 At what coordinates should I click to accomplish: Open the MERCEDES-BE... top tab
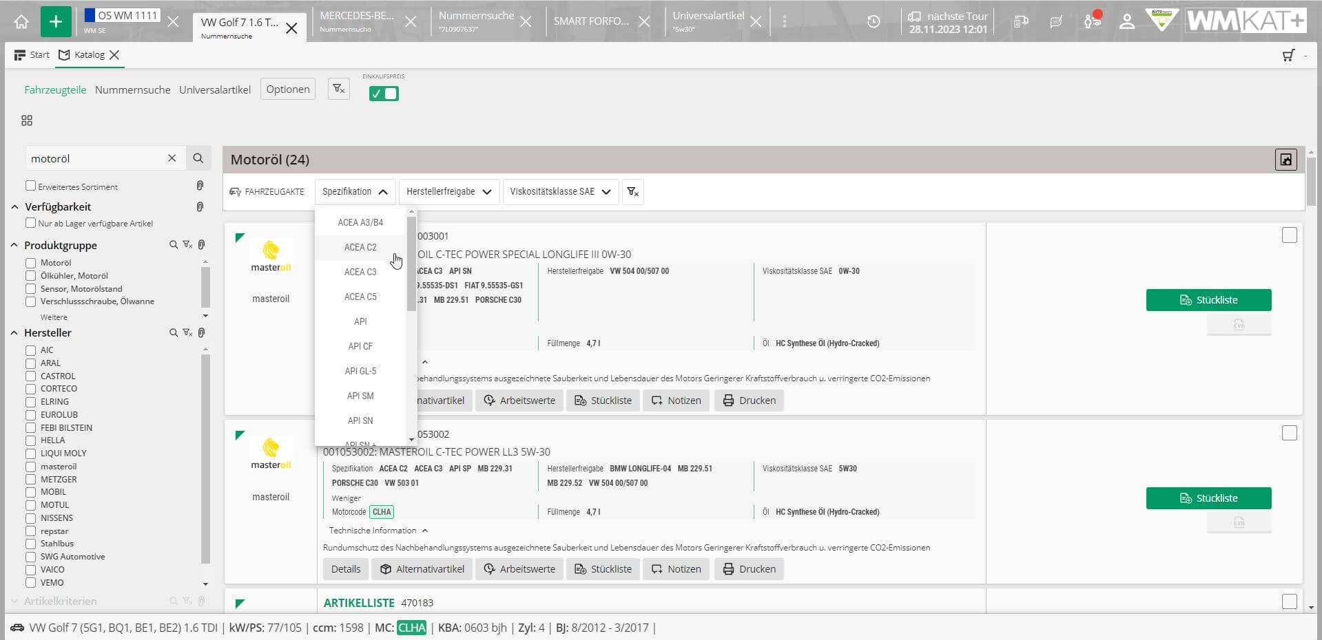coord(356,21)
